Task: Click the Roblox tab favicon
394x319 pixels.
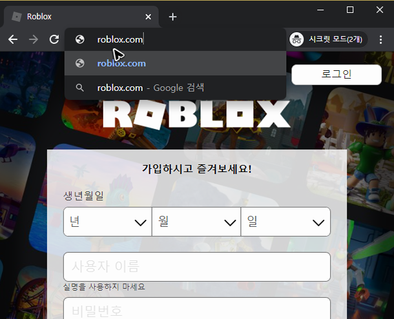Action: click(x=17, y=17)
